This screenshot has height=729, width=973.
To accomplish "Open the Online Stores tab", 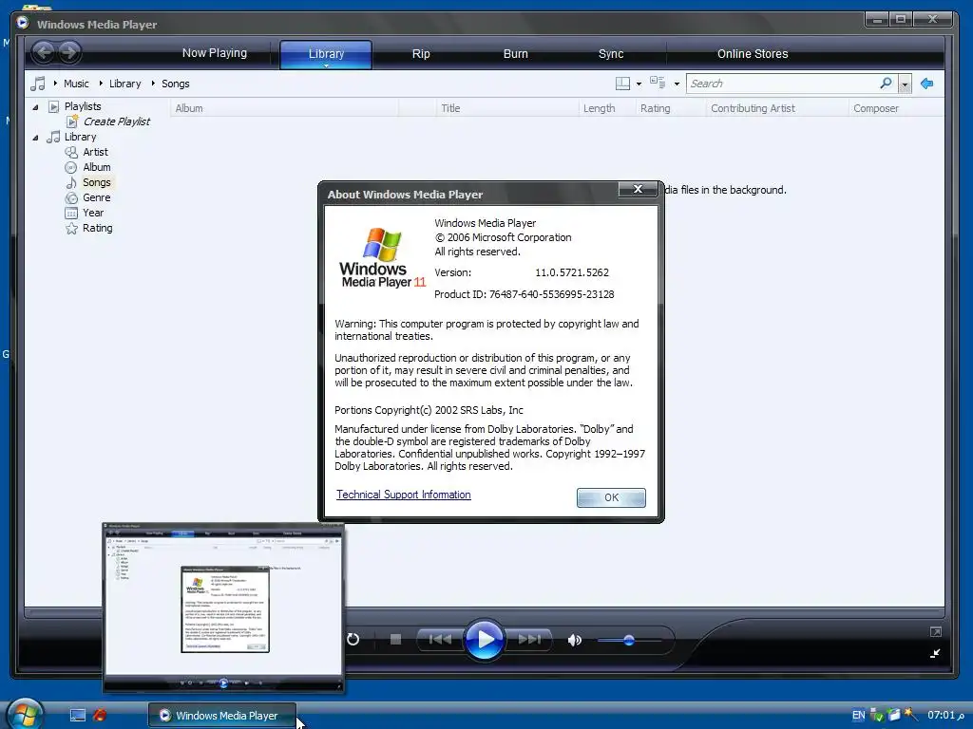I will 753,54.
